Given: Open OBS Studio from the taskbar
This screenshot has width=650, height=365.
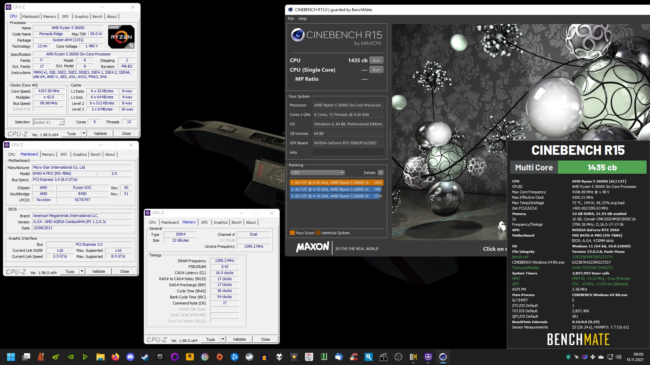Looking at the screenshot, I should point(398,357).
